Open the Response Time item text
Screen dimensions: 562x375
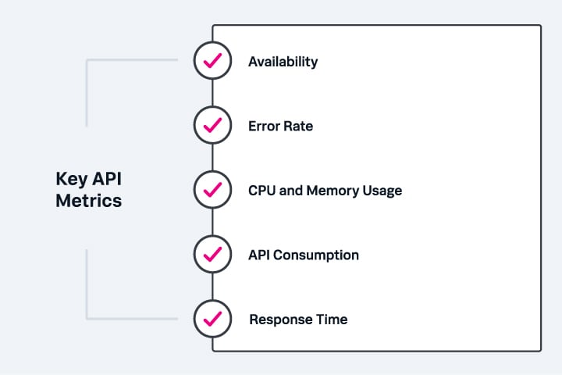point(297,320)
